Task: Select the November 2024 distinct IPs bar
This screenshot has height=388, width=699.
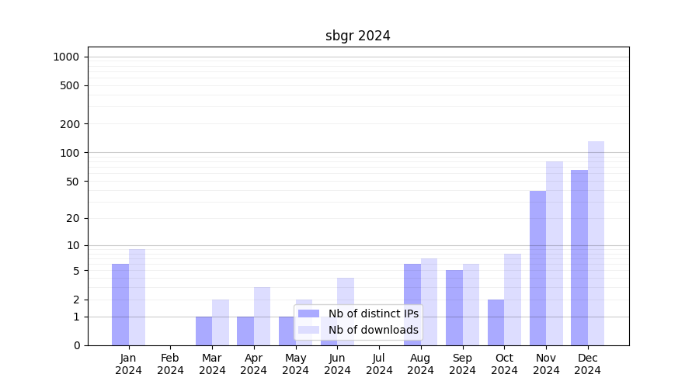Action: [537, 268]
